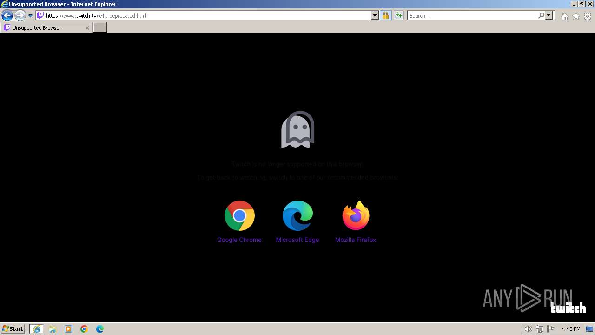The image size is (595, 335).
Task: Launch Chrome from the taskbar
Action: click(x=84, y=329)
